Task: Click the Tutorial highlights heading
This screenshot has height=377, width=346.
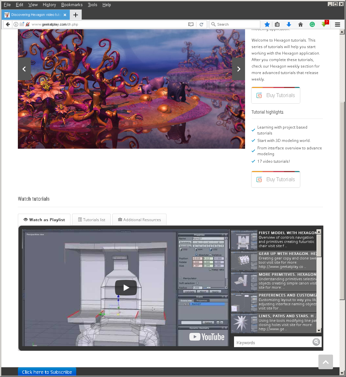Action: [x=267, y=112]
